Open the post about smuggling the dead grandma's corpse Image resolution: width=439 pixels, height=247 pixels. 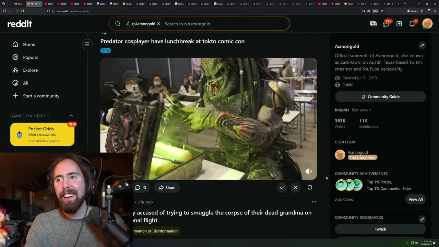pyautogui.click(x=223, y=216)
